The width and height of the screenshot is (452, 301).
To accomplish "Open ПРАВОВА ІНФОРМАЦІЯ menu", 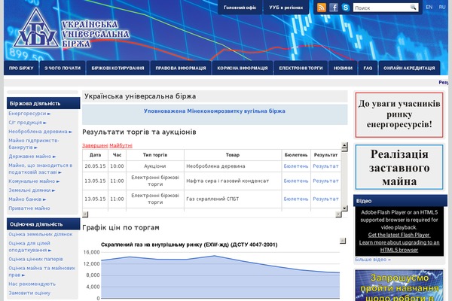I will [181, 68].
